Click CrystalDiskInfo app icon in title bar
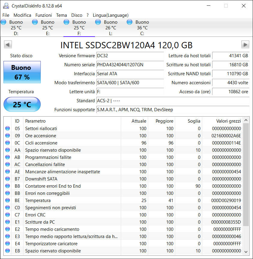 point(6,6)
